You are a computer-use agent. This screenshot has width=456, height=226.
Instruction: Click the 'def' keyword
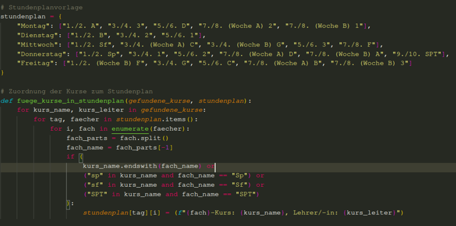7,101
